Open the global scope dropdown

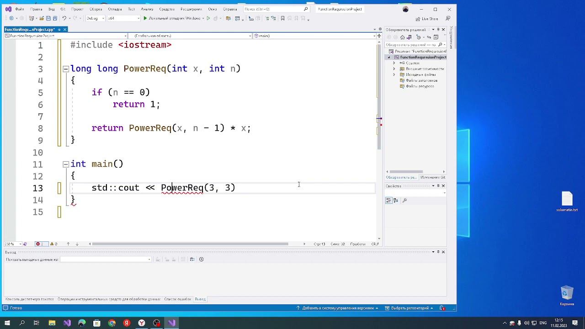pos(190,36)
